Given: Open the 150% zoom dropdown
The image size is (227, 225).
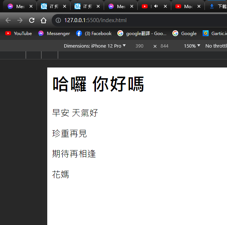Looking at the screenshot, I should [x=192, y=46].
